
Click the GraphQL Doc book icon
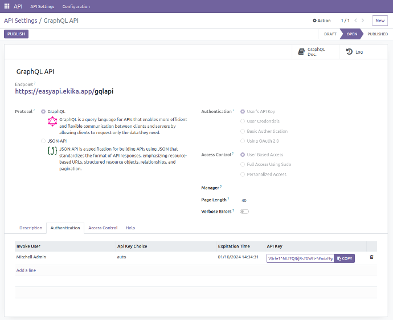pos(301,51)
